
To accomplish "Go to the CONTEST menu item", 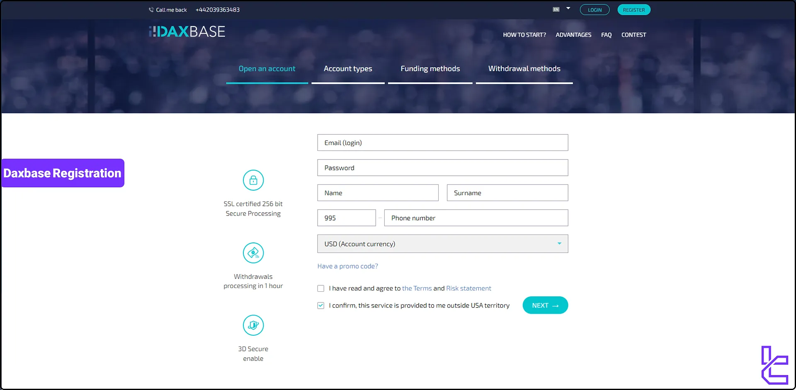I will [x=633, y=35].
